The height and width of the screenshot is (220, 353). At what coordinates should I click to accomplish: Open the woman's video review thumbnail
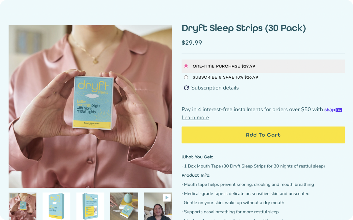click(x=158, y=206)
